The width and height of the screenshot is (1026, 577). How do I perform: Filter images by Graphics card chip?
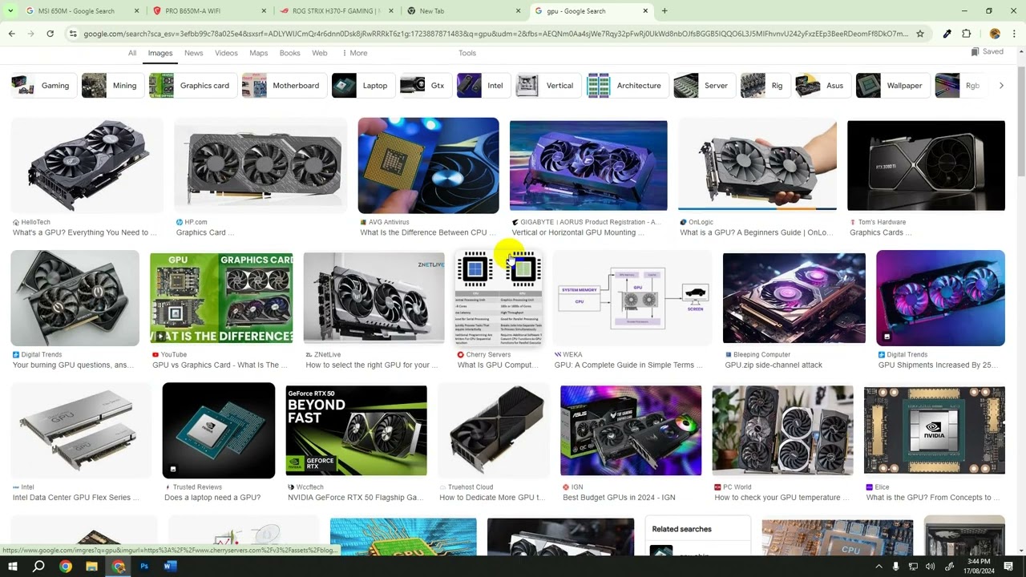192,86
